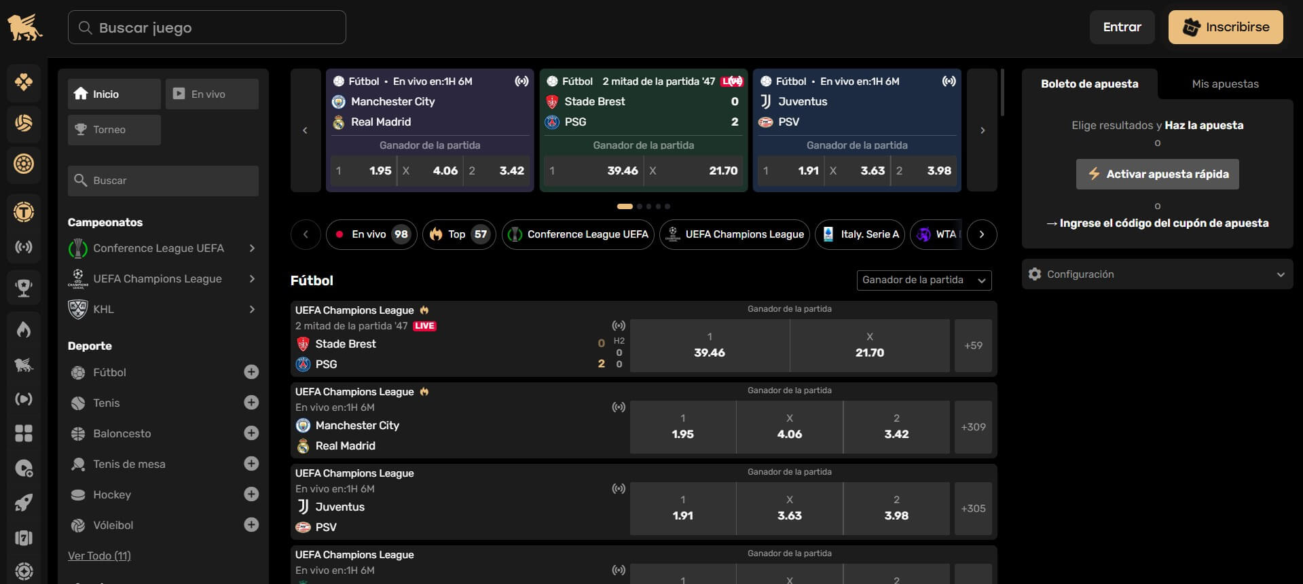
Task: Expand Conference League UEFA championship
Action: pos(252,249)
